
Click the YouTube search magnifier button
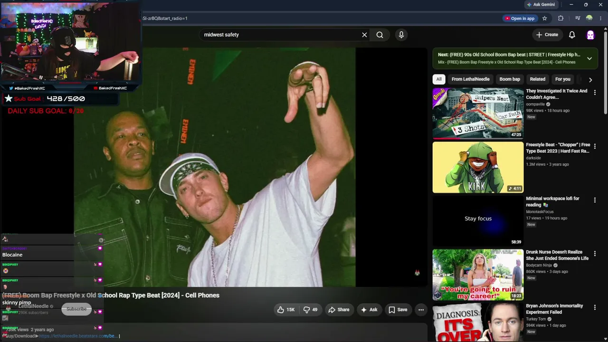[x=380, y=35]
